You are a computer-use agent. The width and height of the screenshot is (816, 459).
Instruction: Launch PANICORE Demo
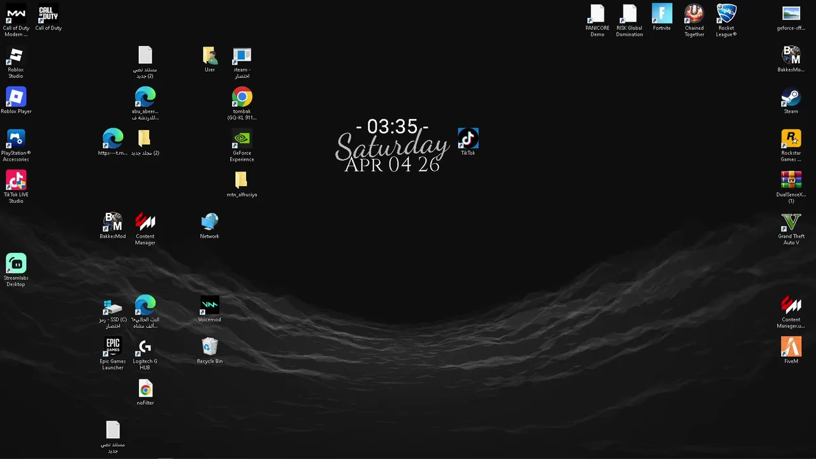(597, 20)
